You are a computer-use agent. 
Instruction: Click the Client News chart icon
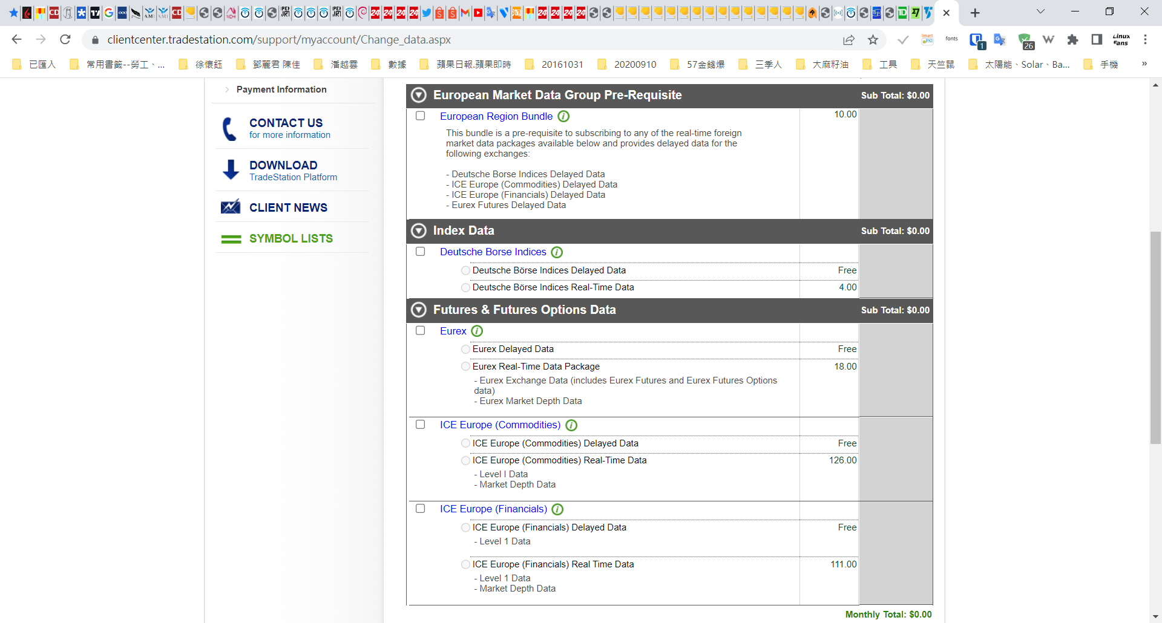point(231,207)
